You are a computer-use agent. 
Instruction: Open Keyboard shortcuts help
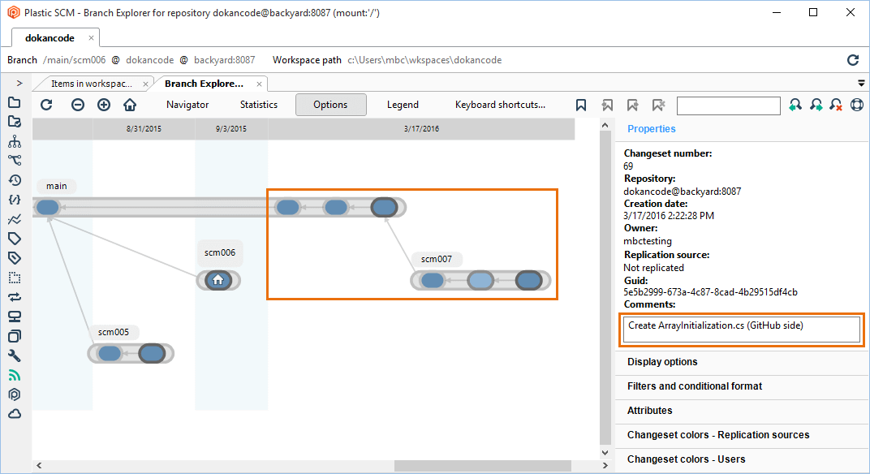pyautogui.click(x=500, y=105)
